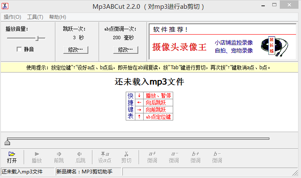The image size is (301, 178).
Task: Click the 播放 play toolbar button
Action: 37,157
